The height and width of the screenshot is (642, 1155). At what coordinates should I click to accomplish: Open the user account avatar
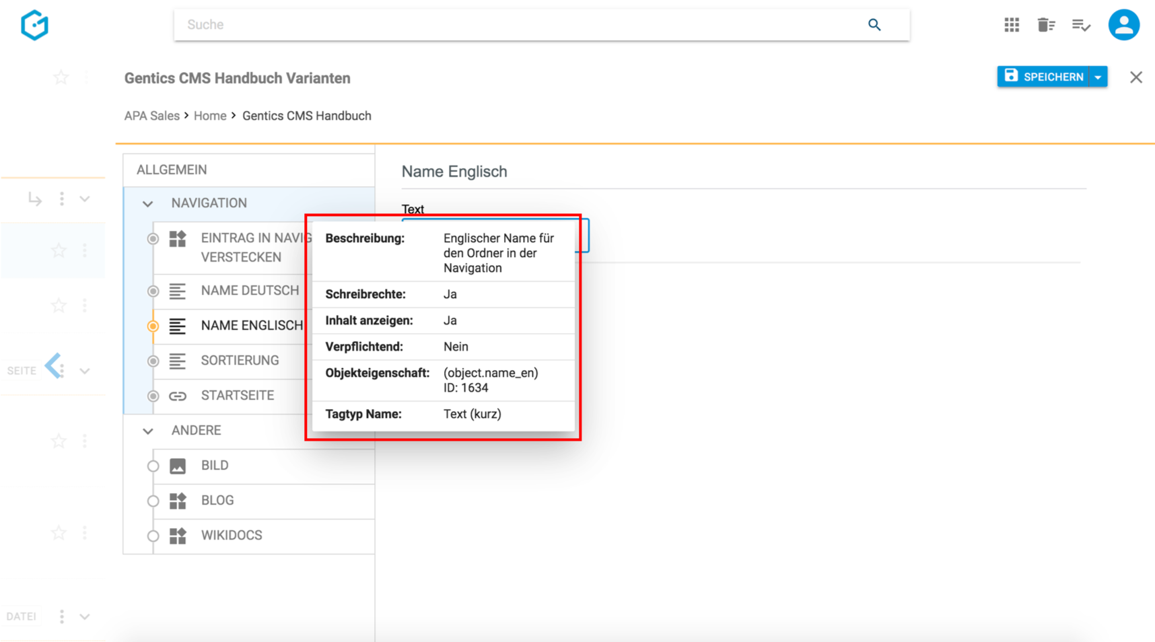click(x=1124, y=25)
